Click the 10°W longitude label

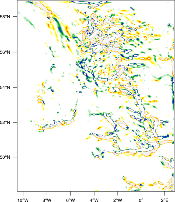(x=23, y=200)
